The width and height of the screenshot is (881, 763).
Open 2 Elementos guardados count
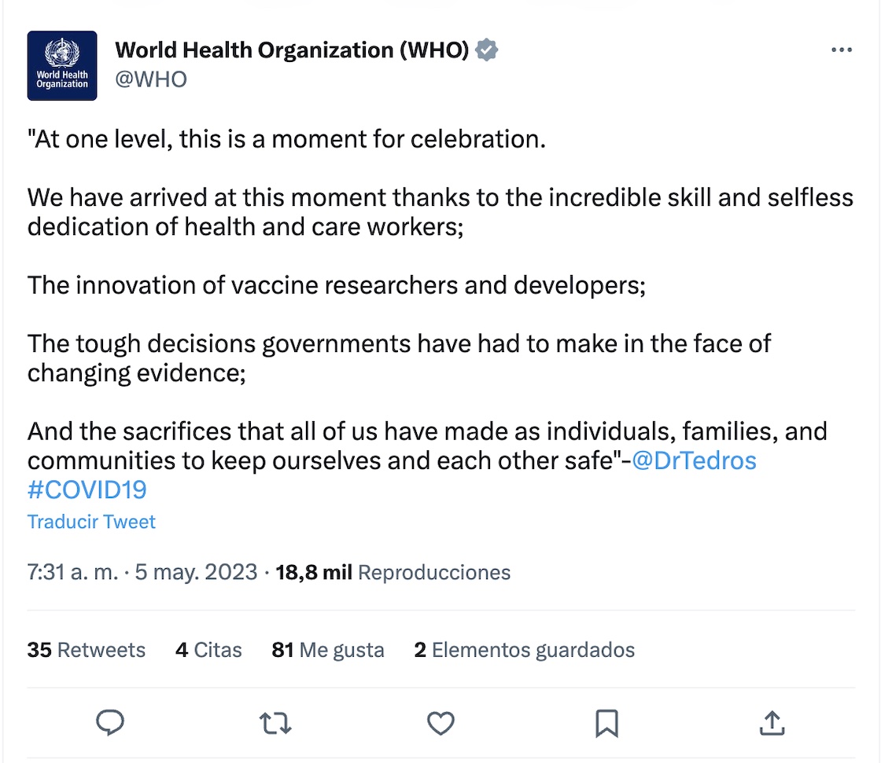click(x=524, y=650)
